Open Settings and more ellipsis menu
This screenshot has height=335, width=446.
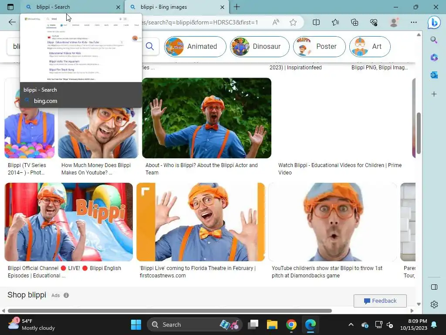[414, 22]
